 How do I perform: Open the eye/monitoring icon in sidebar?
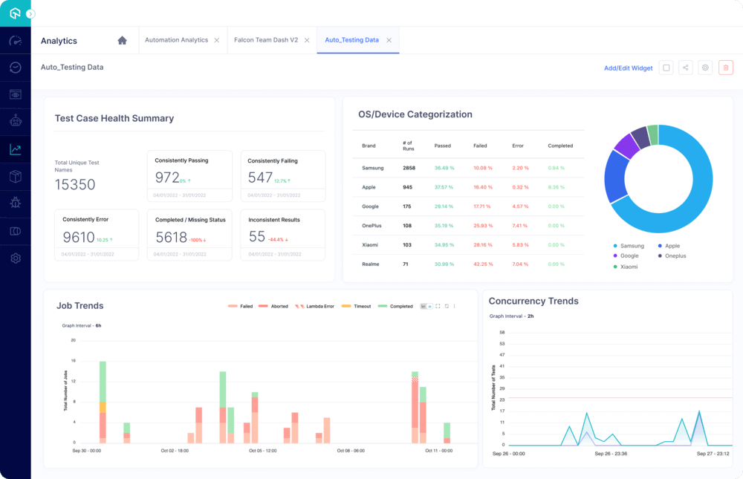15,94
